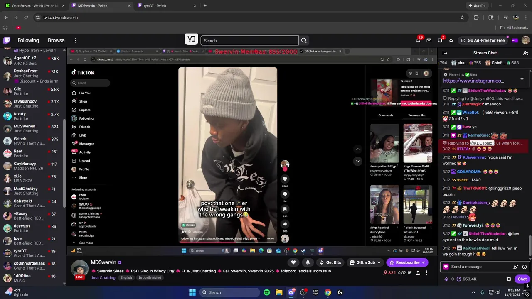Follow heart button under the stream
Image resolution: width=532 pixels, height=299 pixels.
[x=293, y=262]
